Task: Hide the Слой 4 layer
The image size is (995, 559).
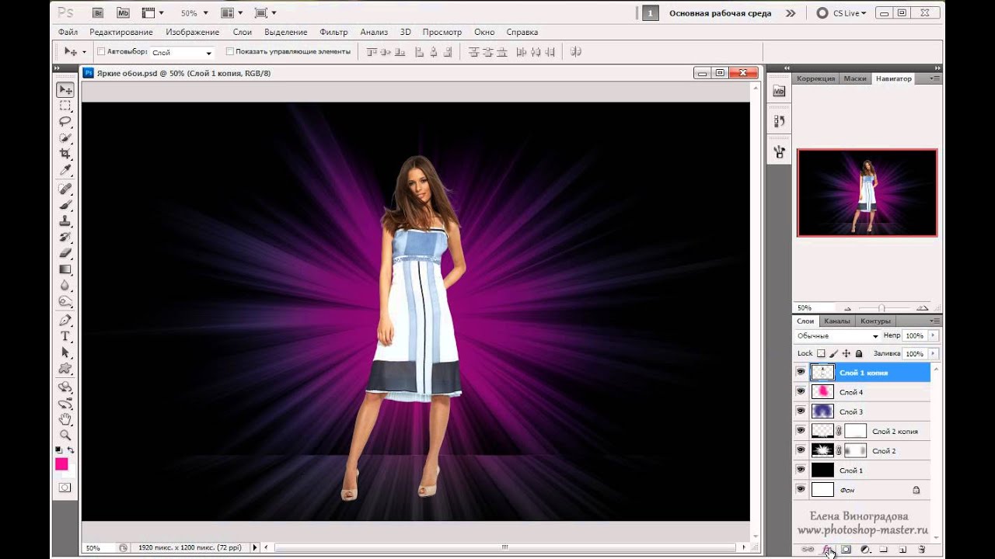Action: pos(801,392)
